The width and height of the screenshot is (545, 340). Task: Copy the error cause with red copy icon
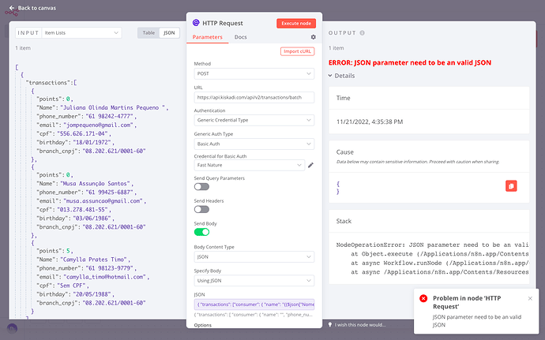(511, 186)
